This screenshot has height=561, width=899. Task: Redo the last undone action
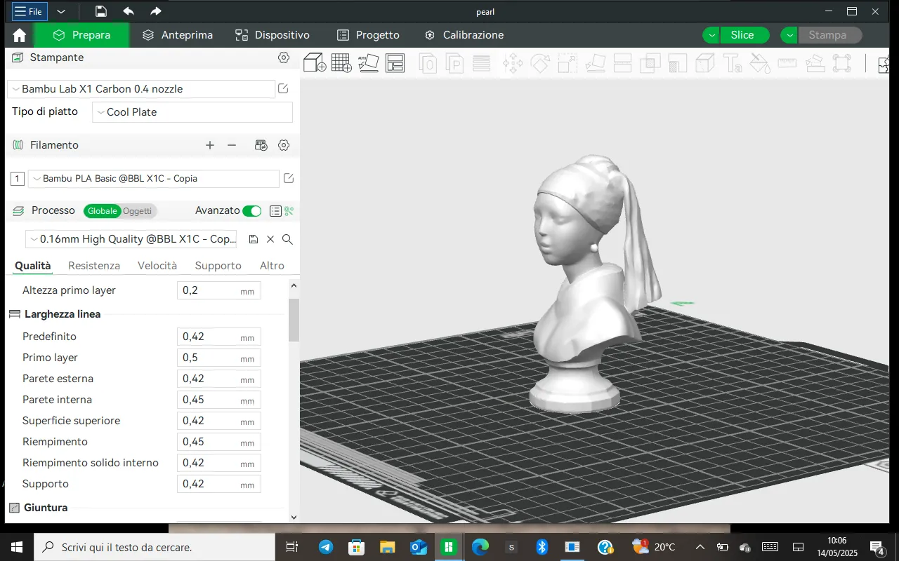click(x=156, y=11)
